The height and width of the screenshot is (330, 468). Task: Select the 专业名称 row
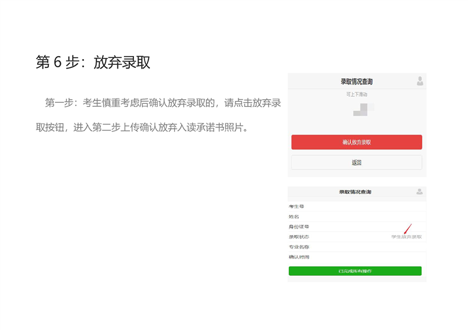pos(356,247)
